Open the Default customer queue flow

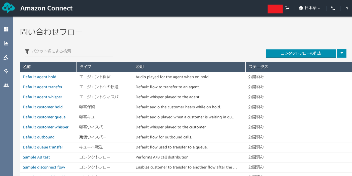[x=44, y=117]
